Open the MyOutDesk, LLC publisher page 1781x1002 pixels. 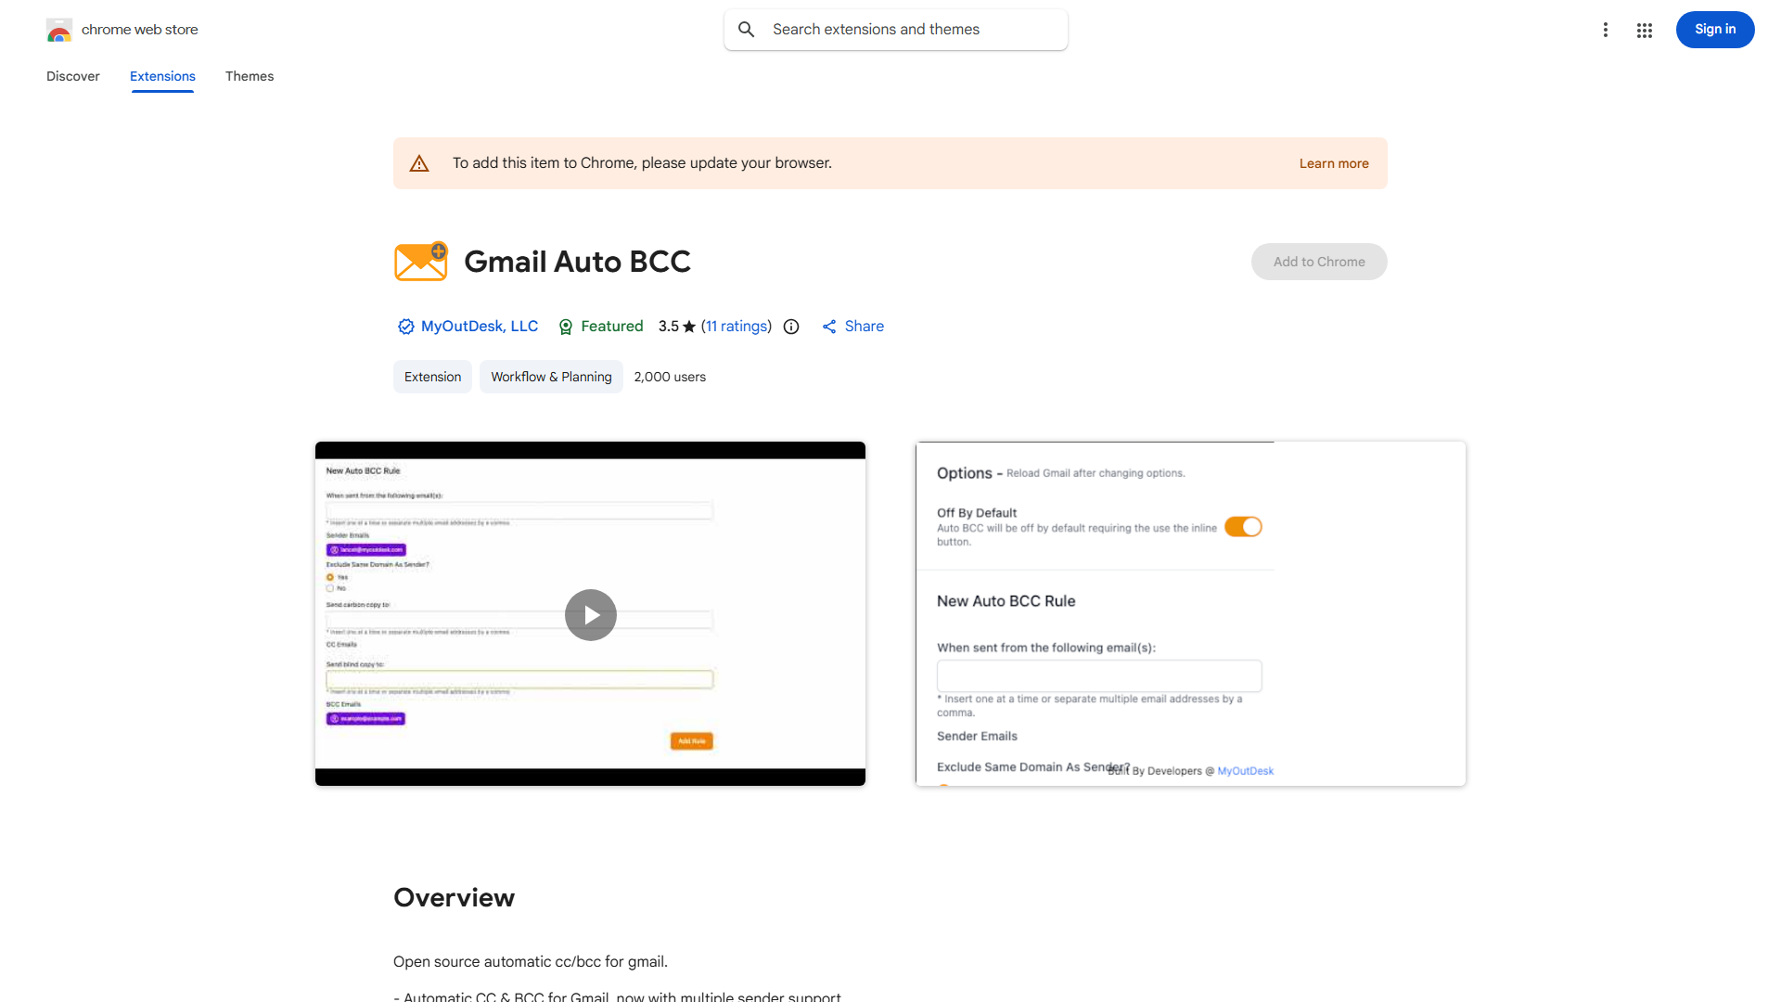479,327
